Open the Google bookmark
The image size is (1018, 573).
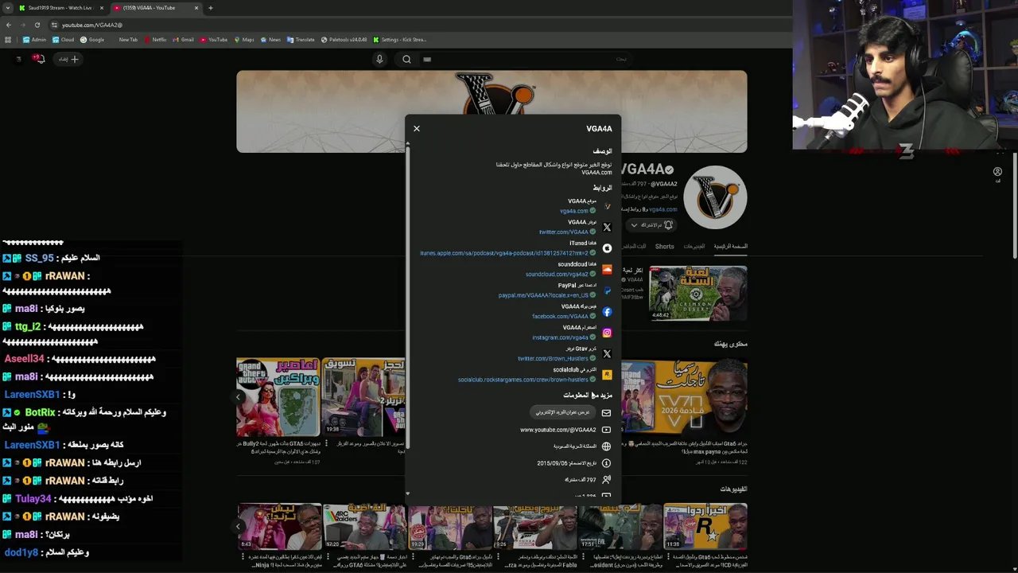pyautogui.click(x=92, y=40)
